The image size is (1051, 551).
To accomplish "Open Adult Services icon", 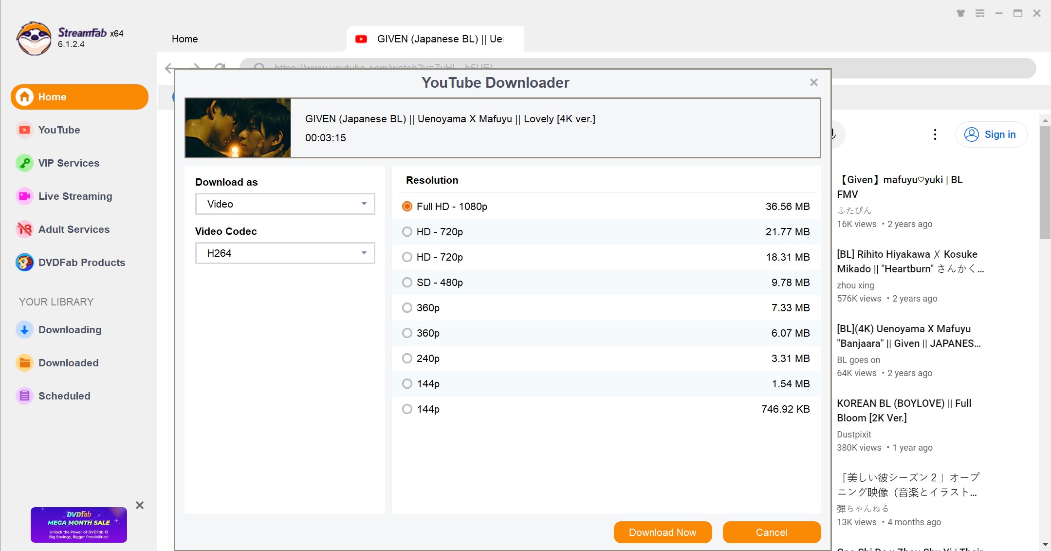I will tap(24, 229).
